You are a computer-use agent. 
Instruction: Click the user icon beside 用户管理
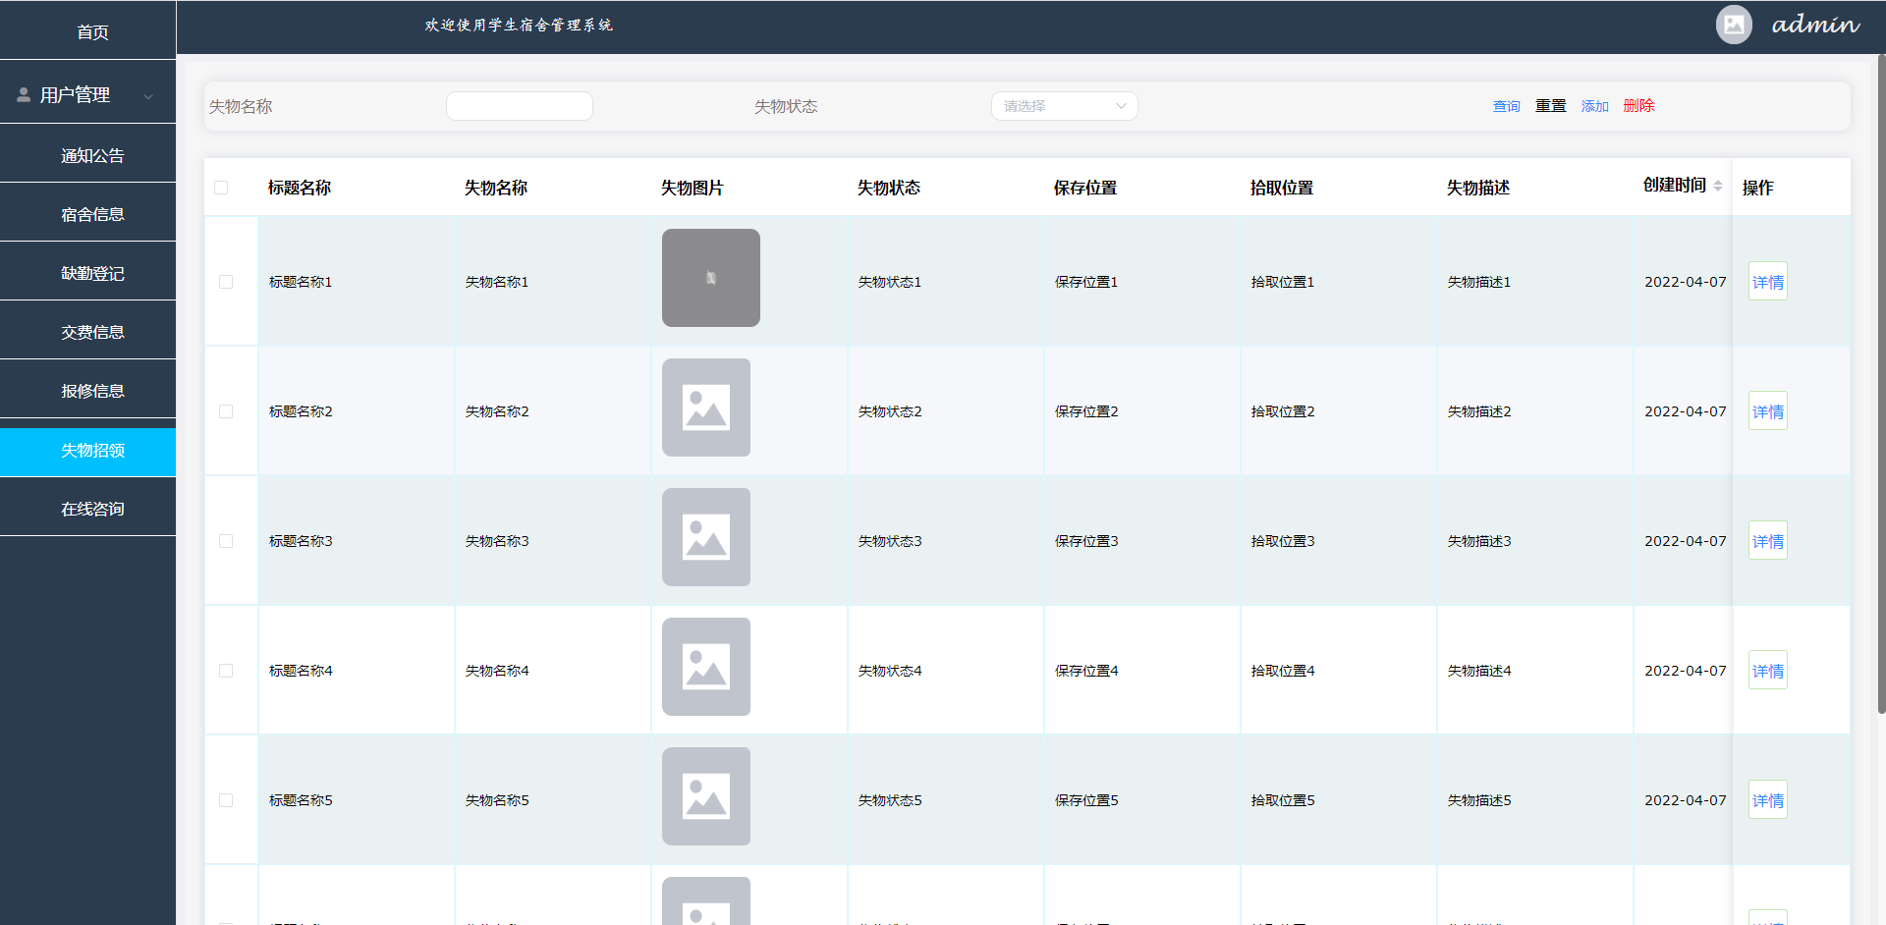[x=24, y=95]
